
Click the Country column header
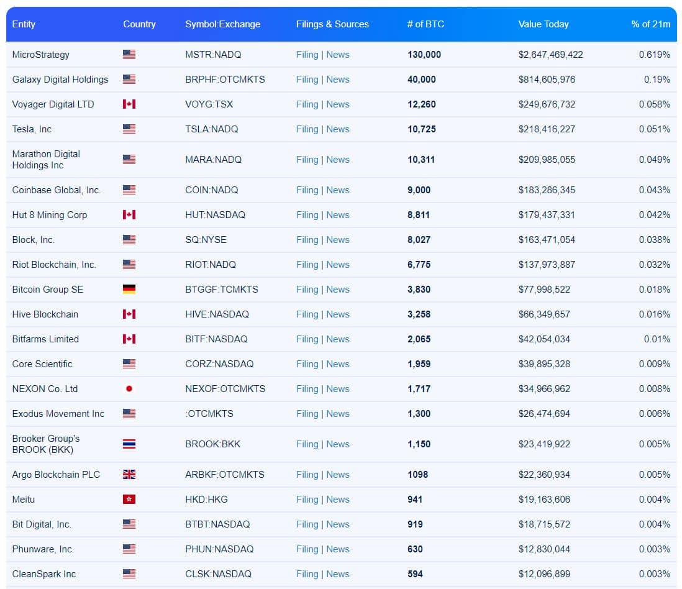(139, 24)
